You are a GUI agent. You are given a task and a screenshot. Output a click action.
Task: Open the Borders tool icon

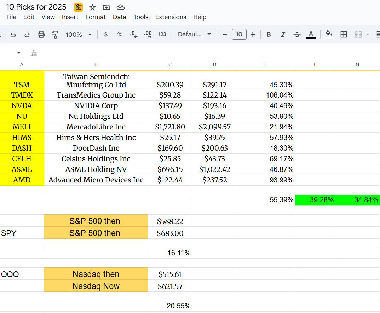point(344,35)
